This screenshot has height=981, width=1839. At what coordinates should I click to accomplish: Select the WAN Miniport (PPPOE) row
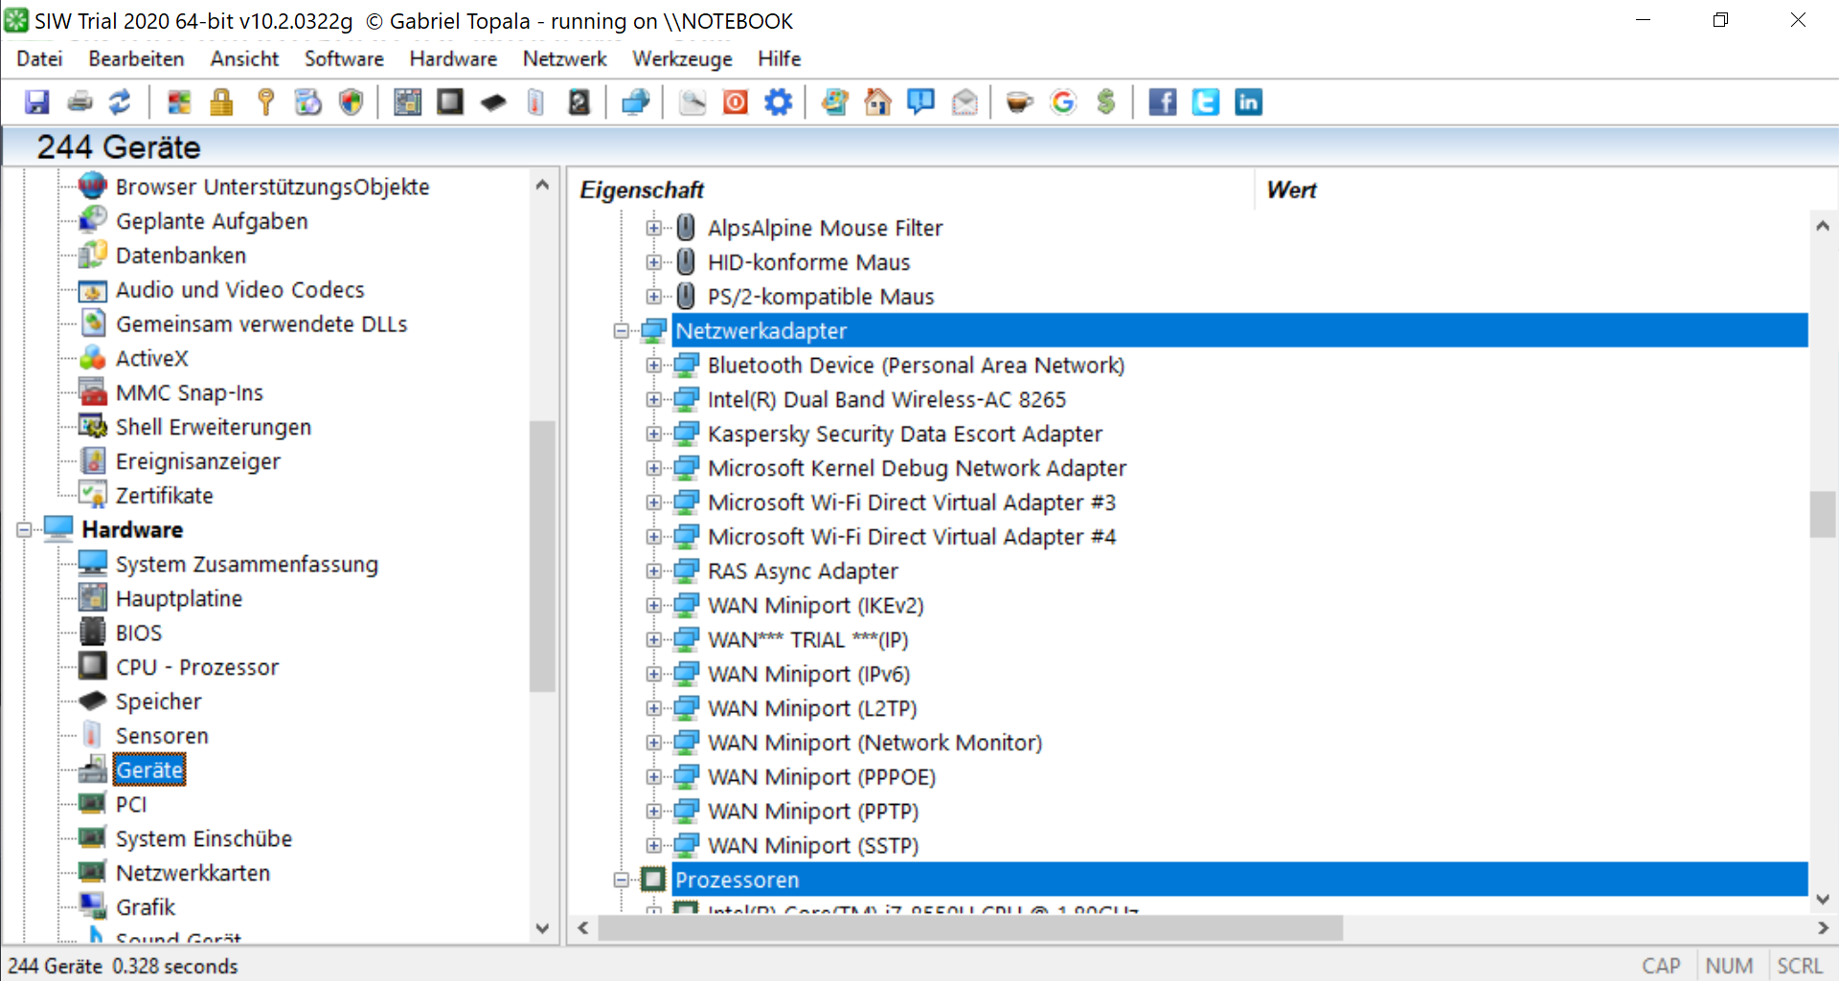pyautogui.click(x=822, y=777)
